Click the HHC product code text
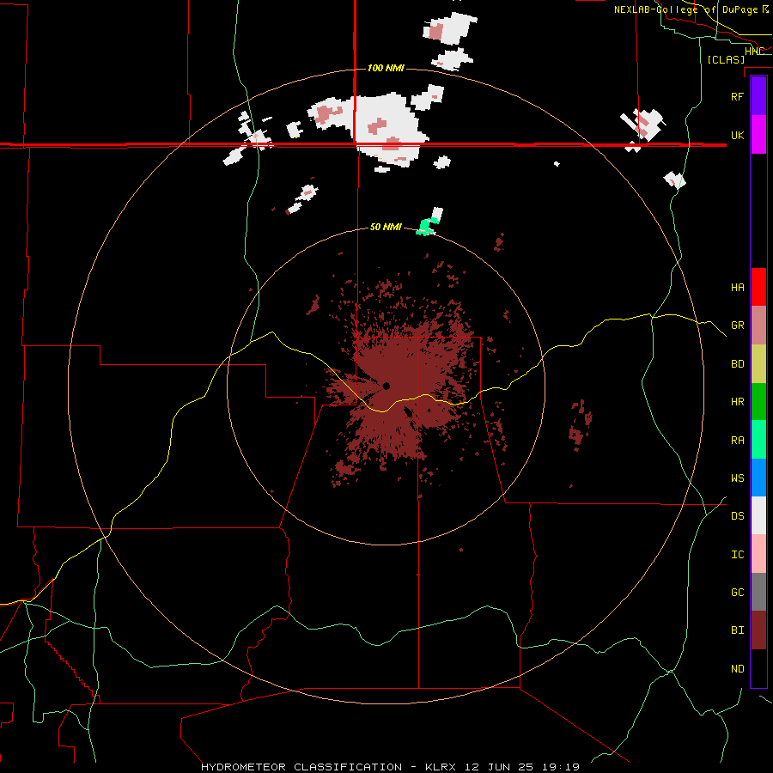Image resolution: width=773 pixels, height=773 pixels. click(754, 52)
